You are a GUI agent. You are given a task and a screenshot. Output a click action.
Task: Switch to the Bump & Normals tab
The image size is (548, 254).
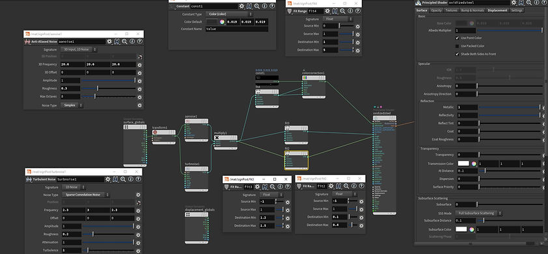pyautogui.click(x=473, y=10)
